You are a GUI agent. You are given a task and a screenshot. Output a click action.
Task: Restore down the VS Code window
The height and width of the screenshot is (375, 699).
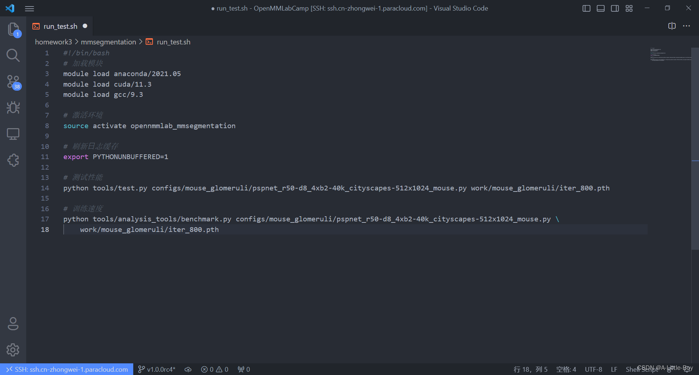click(x=667, y=8)
